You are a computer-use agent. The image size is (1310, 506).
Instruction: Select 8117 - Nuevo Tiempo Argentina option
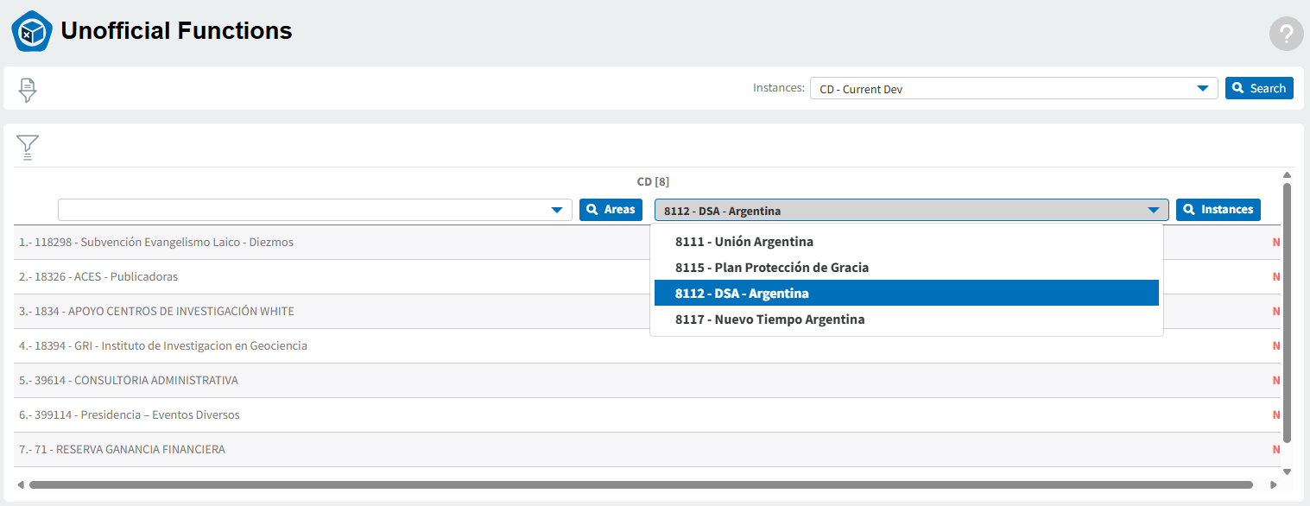tap(906, 319)
